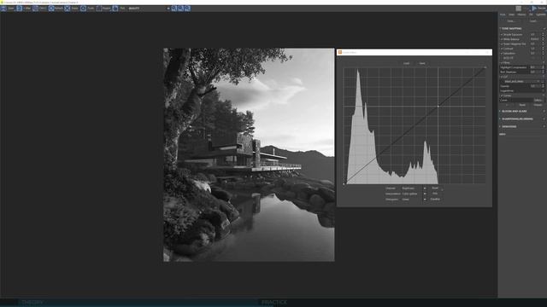
Task: Click the Load... button in the Post panel
Action: click(533, 21)
